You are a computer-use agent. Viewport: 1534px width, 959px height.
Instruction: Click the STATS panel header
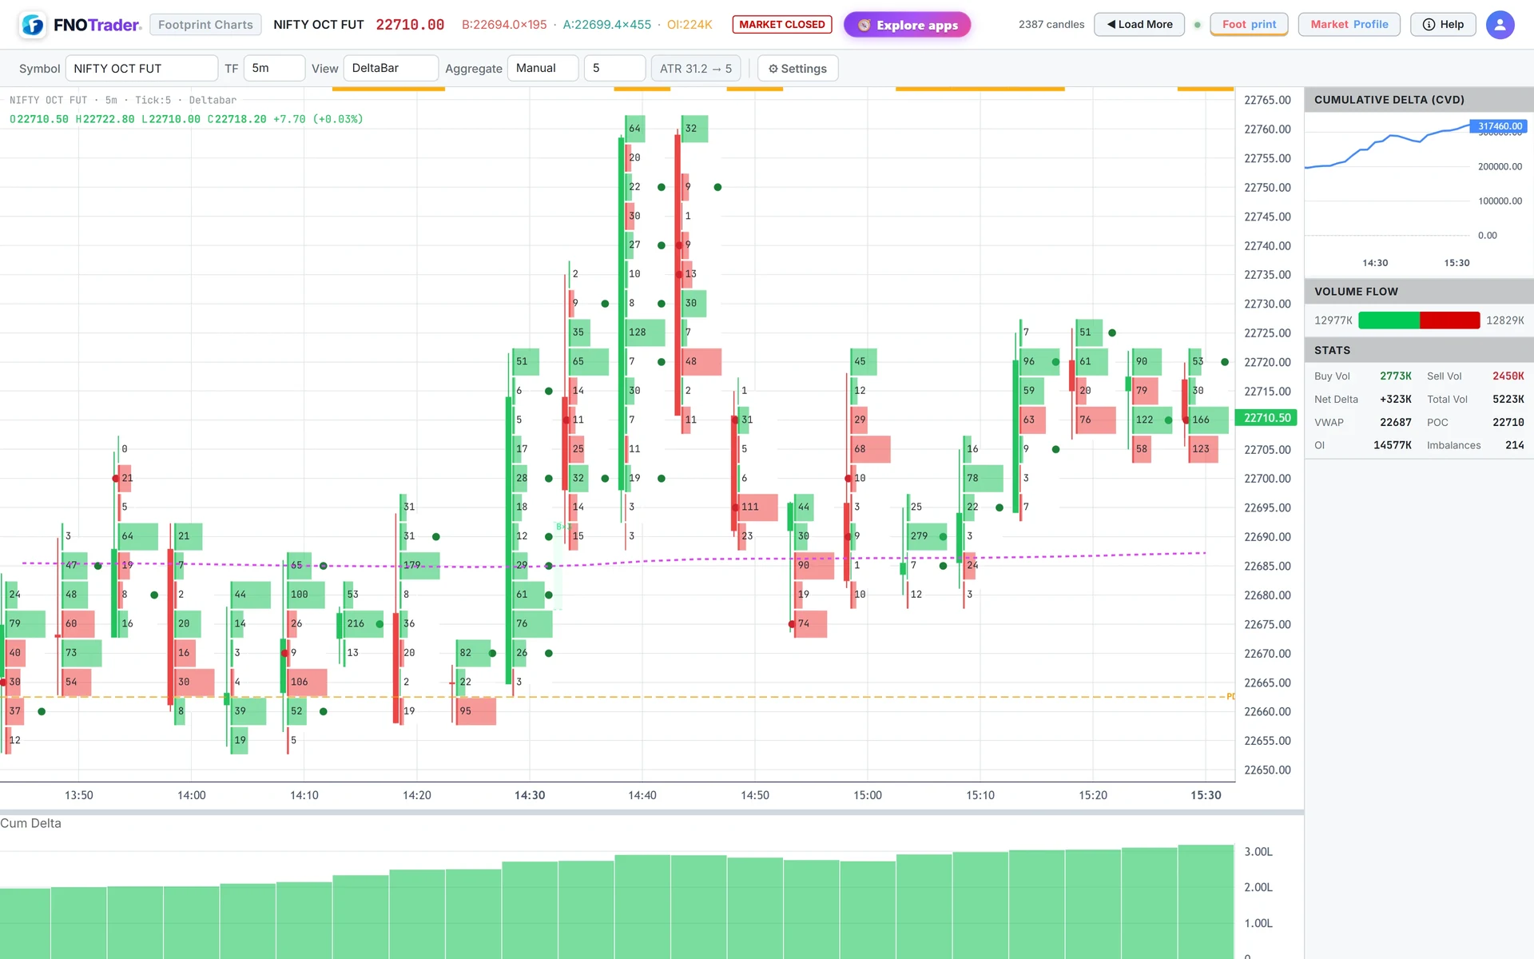pyautogui.click(x=1418, y=350)
